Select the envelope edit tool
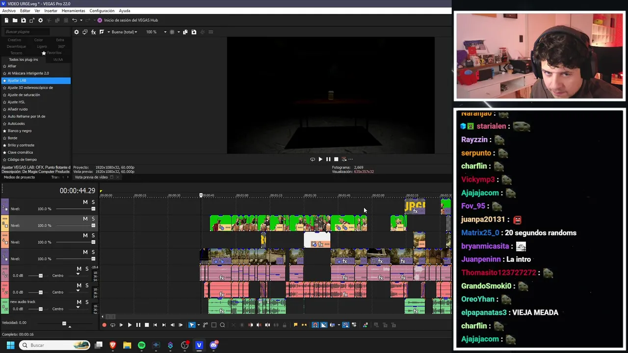Screen dimensions: 628x353 205,325
